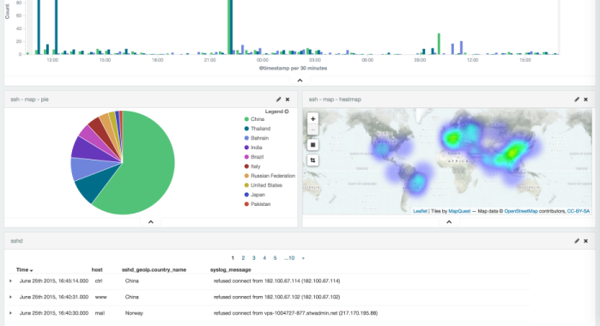Select Pakistan in the pie legend

[x=261, y=204]
